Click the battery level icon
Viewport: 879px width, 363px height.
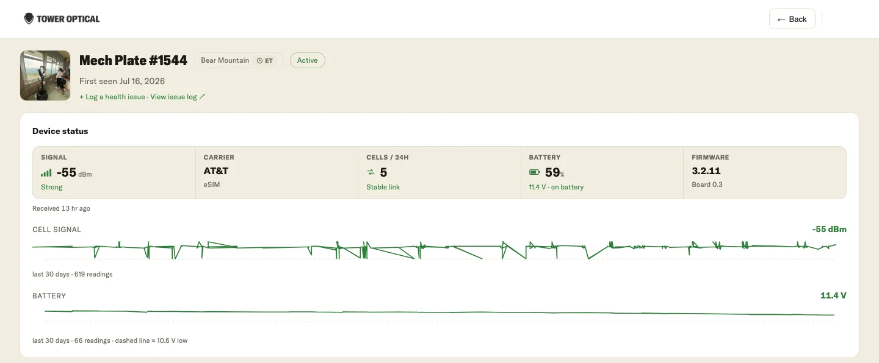[x=535, y=173]
